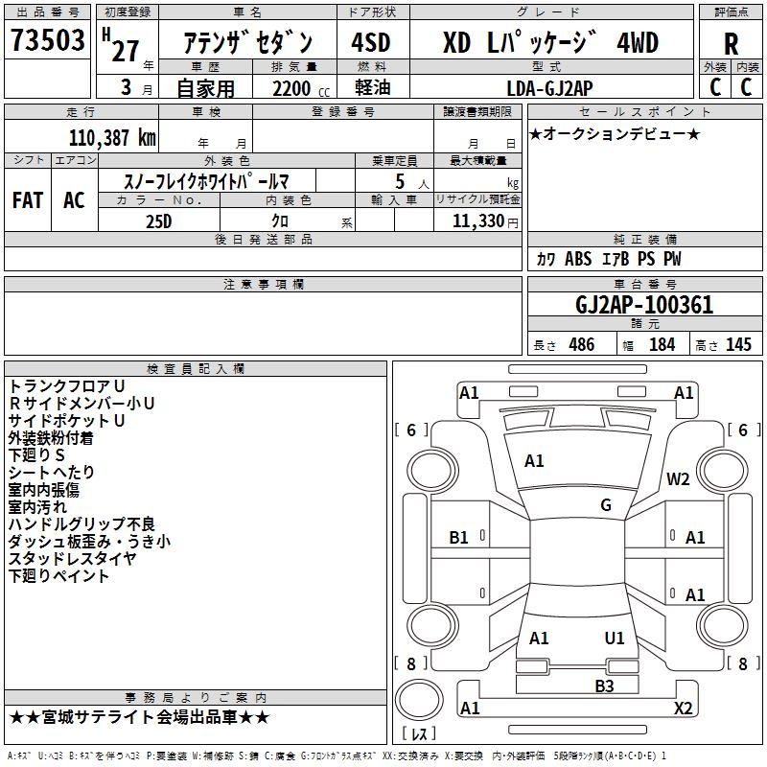Click the B3 mark on the rear bumper
This screenshot has width=767, height=767.
pyautogui.click(x=604, y=686)
